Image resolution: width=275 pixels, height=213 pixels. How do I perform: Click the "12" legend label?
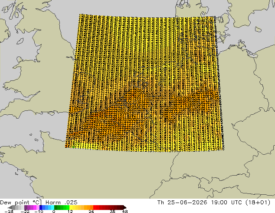coord(70,211)
